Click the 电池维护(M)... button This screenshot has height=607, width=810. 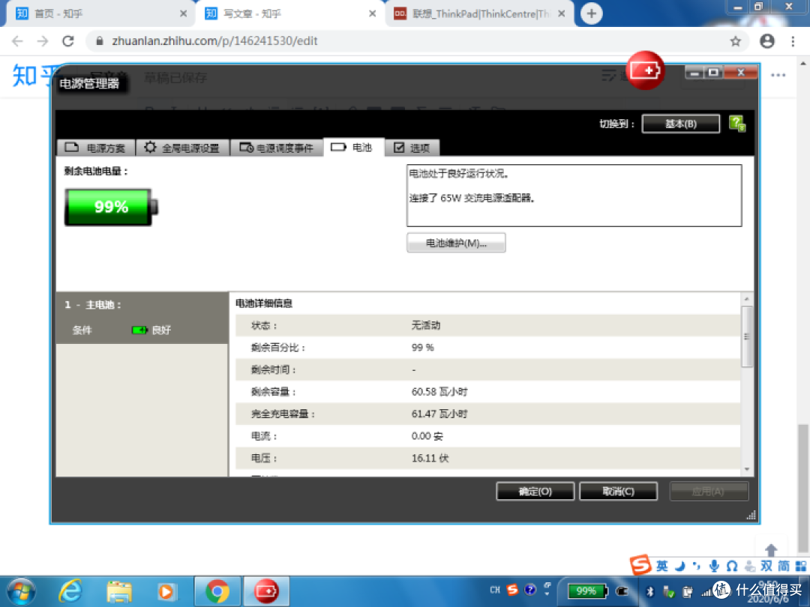point(456,243)
